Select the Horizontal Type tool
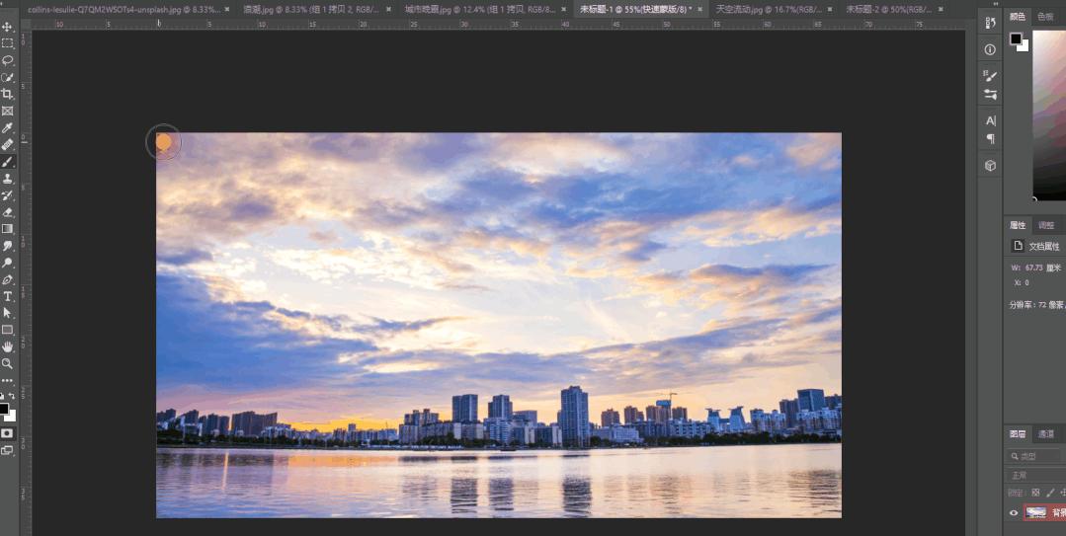The width and height of the screenshot is (1066, 536). click(x=7, y=296)
